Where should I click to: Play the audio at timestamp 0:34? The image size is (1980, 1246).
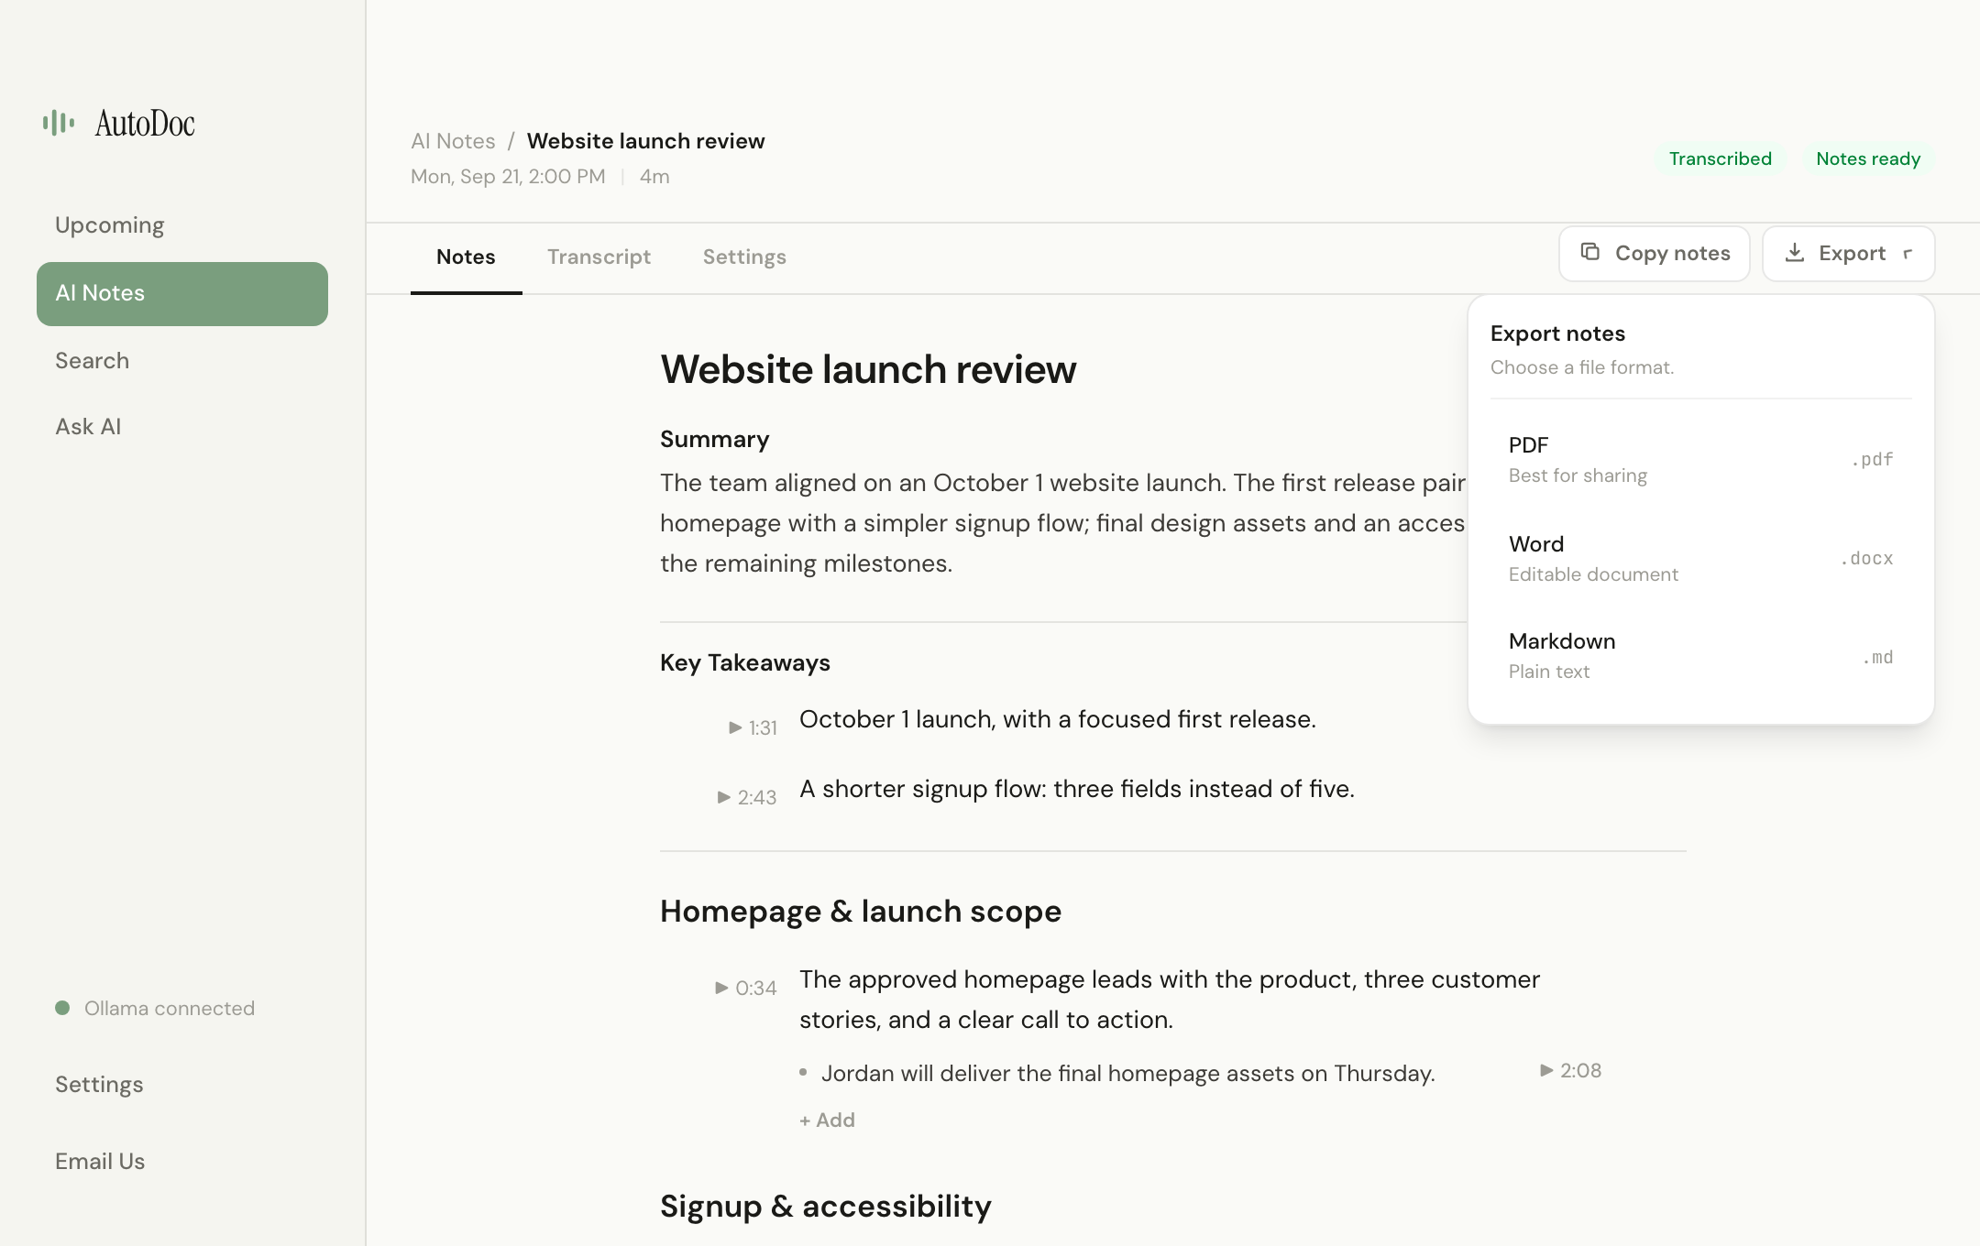point(745,988)
